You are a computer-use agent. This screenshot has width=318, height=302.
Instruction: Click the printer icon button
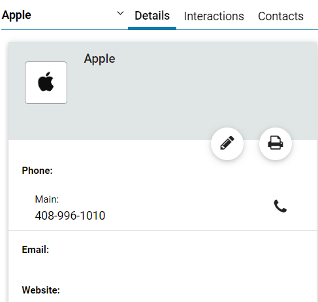276,144
